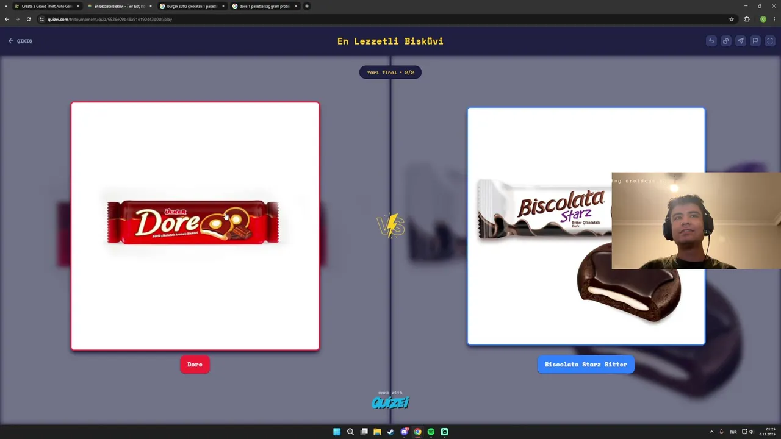Open the green Chrome profile avatar
Viewport: 781px width, 439px height.
pos(763,19)
